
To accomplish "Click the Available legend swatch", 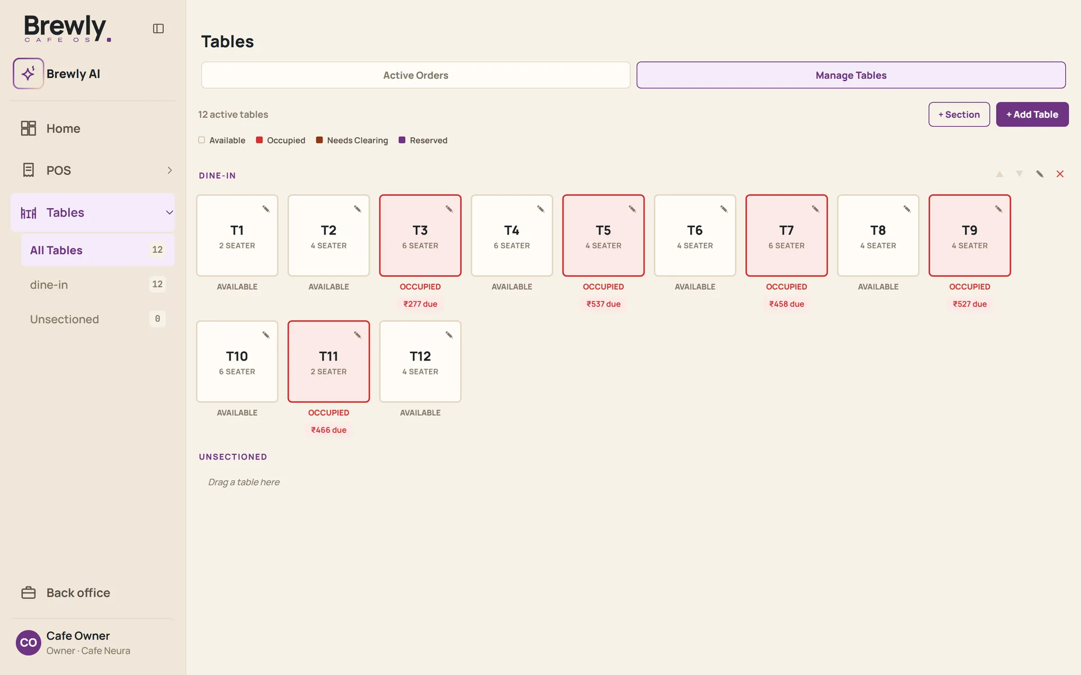I will pyautogui.click(x=202, y=140).
